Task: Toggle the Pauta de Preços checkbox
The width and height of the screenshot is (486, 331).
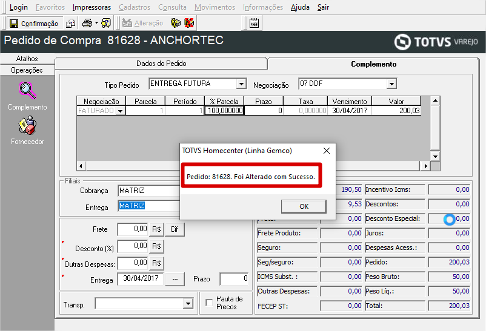Action: coord(209,303)
